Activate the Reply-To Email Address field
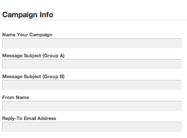Screen dimensions: 187x138 click(x=92, y=127)
